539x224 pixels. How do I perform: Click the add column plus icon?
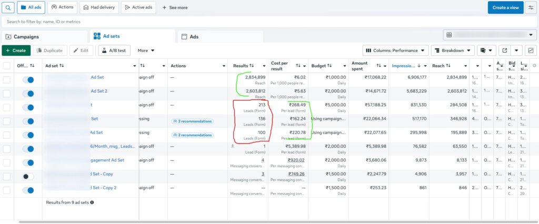pos(534,66)
